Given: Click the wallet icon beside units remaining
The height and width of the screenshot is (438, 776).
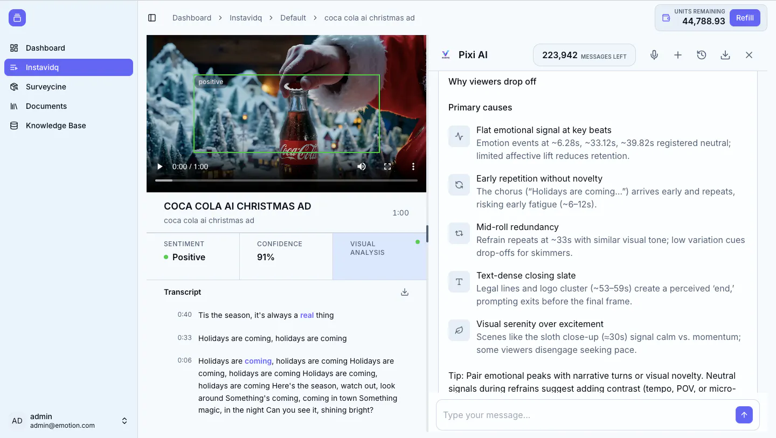Looking at the screenshot, I should [666, 18].
